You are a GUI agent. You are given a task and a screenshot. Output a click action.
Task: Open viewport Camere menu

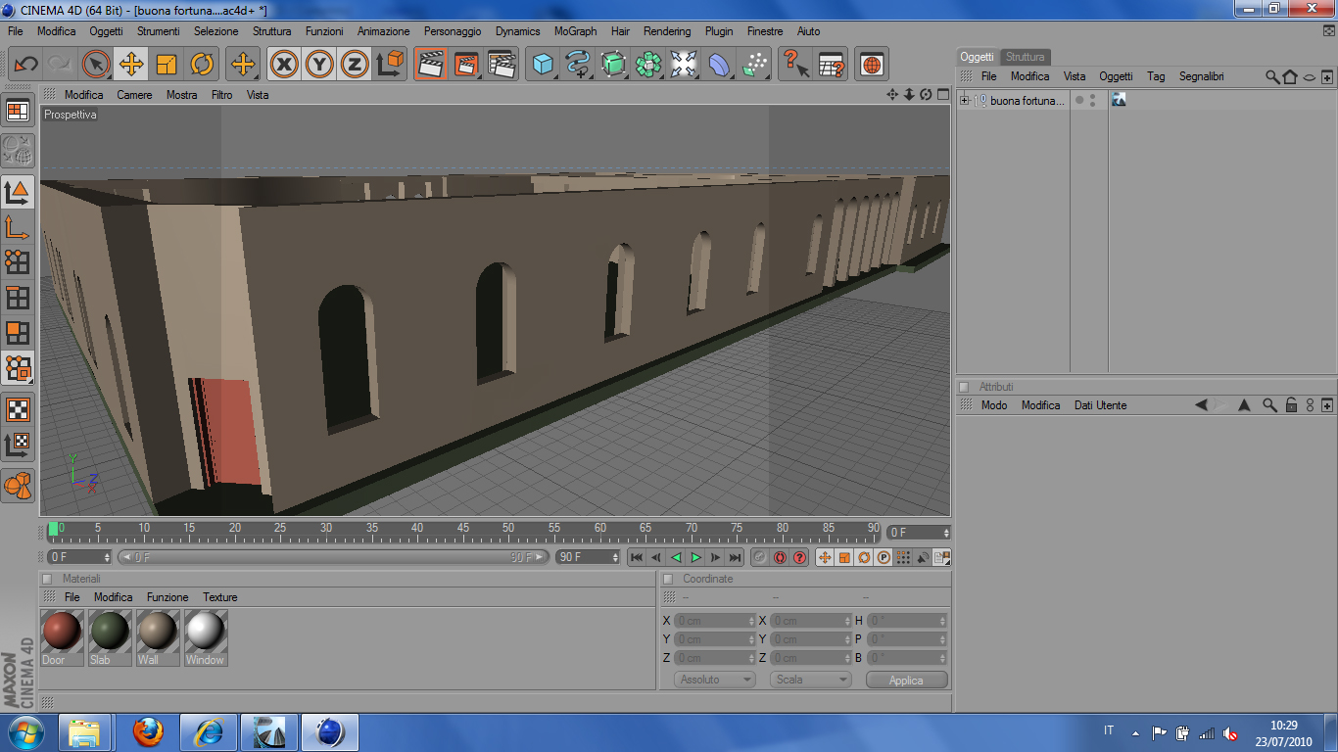[134, 95]
